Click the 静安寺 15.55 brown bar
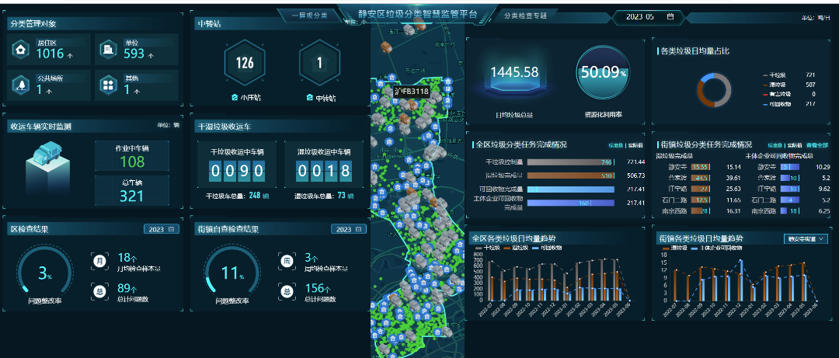 point(701,167)
